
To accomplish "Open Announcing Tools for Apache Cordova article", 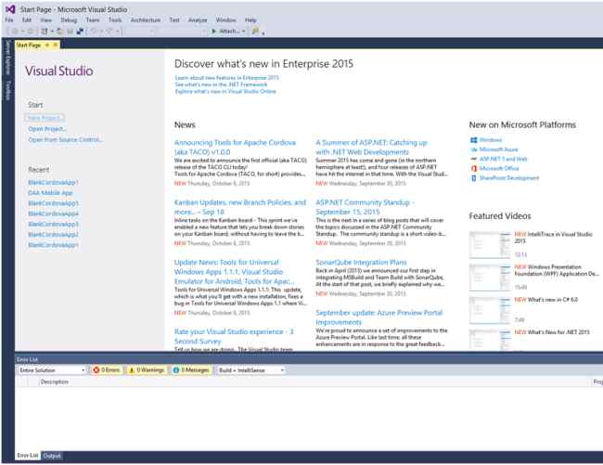I will 235,148.
